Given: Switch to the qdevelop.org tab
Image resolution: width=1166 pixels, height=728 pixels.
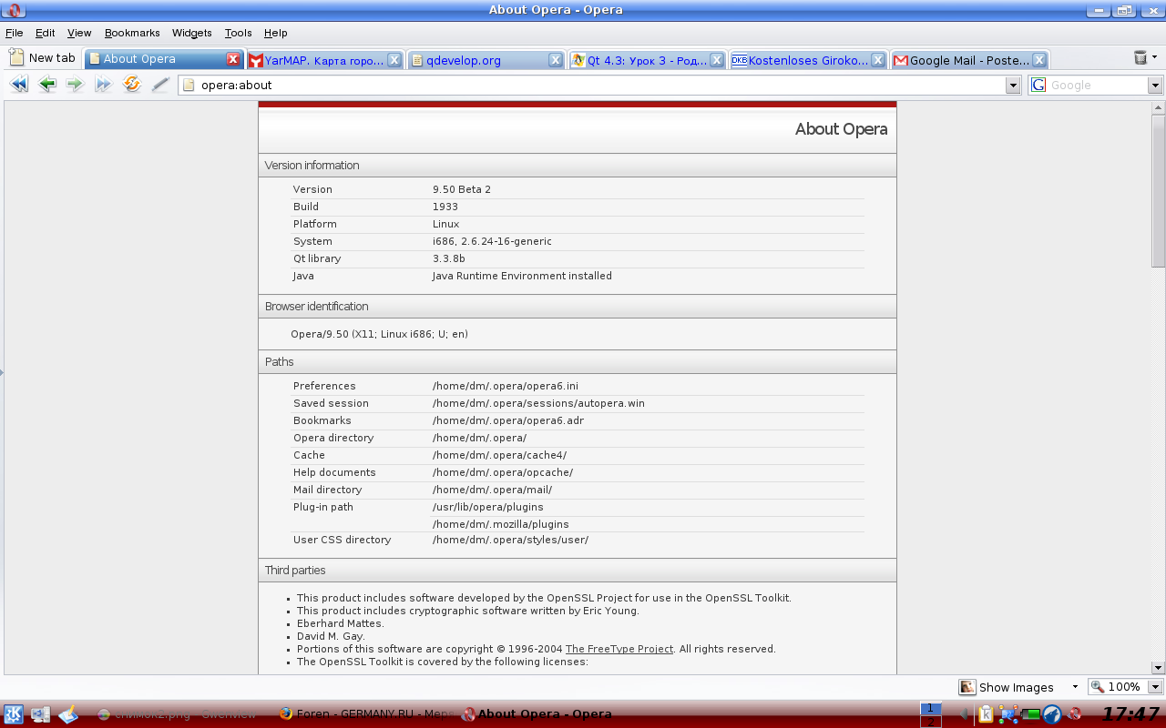Looking at the screenshot, I should [x=486, y=60].
